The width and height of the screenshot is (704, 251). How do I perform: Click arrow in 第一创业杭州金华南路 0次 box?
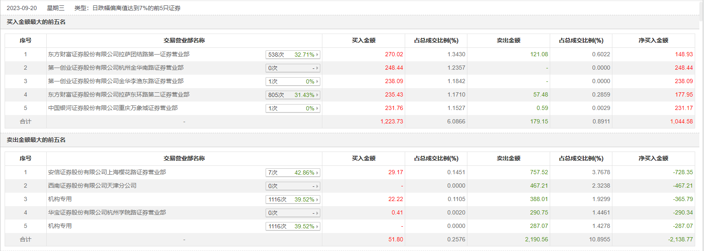coord(317,68)
